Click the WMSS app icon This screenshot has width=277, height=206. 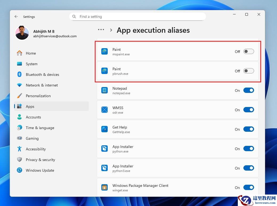(105, 110)
